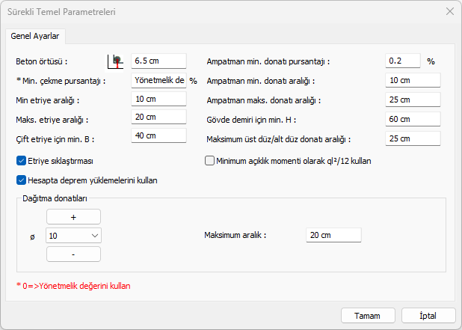Click the concrete cover icon beside Beton örtüsü
Image resolution: width=462 pixels, height=330 pixels.
point(116,61)
